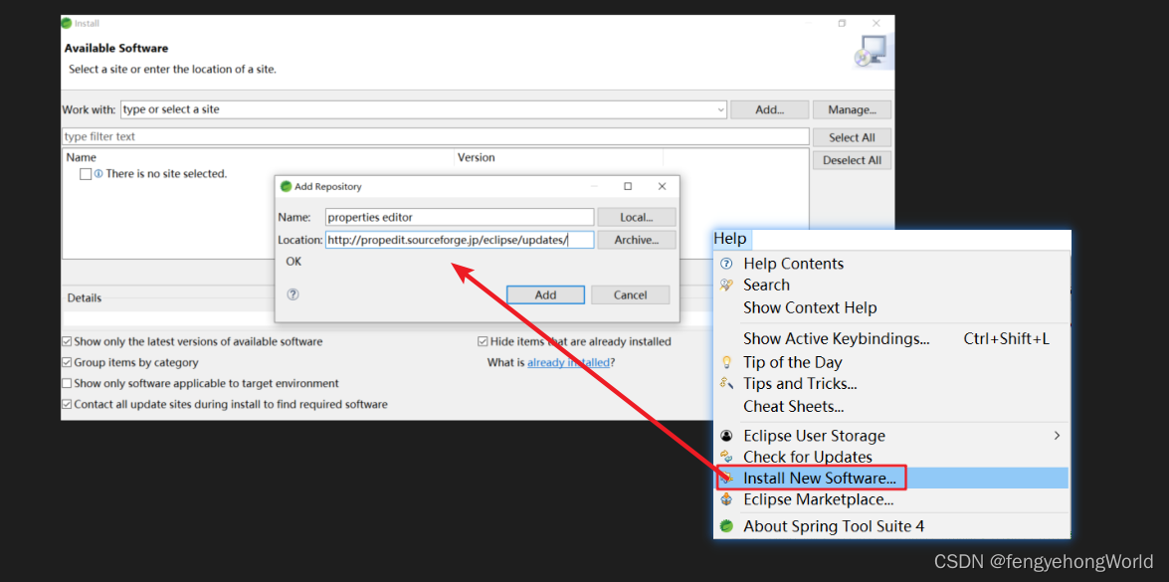This screenshot has height=582, width=1169.
Task: Click the Tip of the Day lightbulb icon
Action: 727,362
